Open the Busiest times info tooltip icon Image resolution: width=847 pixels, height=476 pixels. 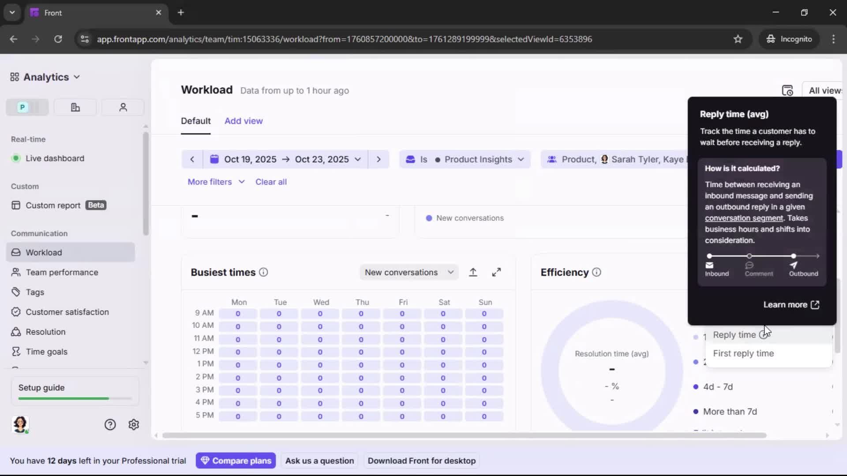coord(263,273)
